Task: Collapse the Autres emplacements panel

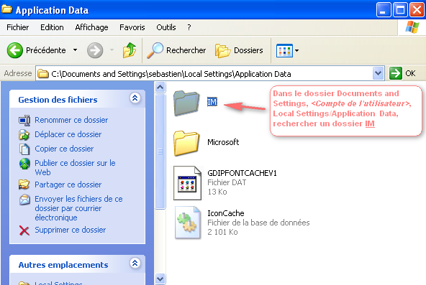Action: [x=135, y=263]
